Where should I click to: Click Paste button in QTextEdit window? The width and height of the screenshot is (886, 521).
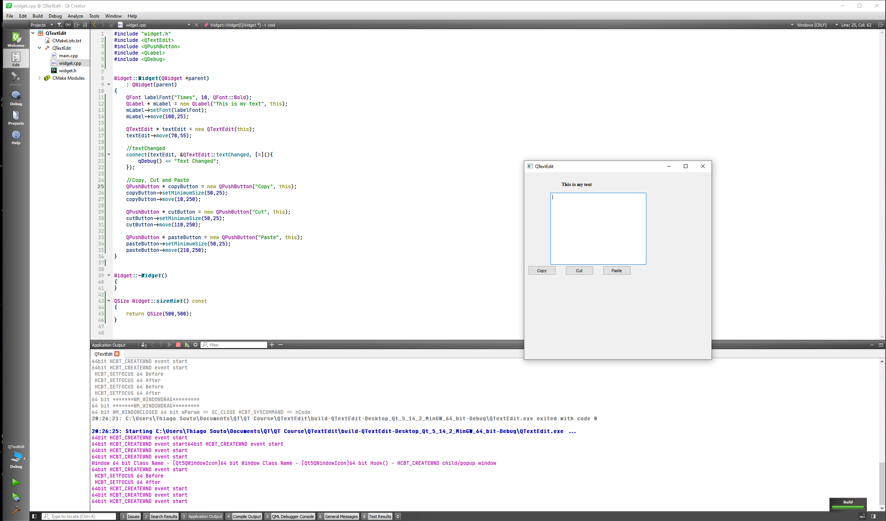(x=616, y=271)
